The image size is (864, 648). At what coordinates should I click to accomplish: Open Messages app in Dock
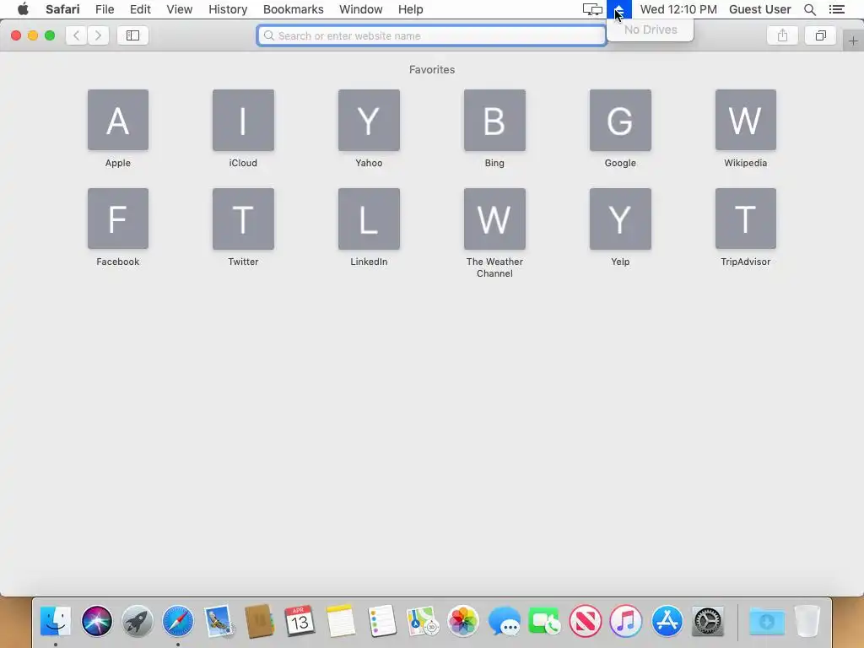coord(504,621)
